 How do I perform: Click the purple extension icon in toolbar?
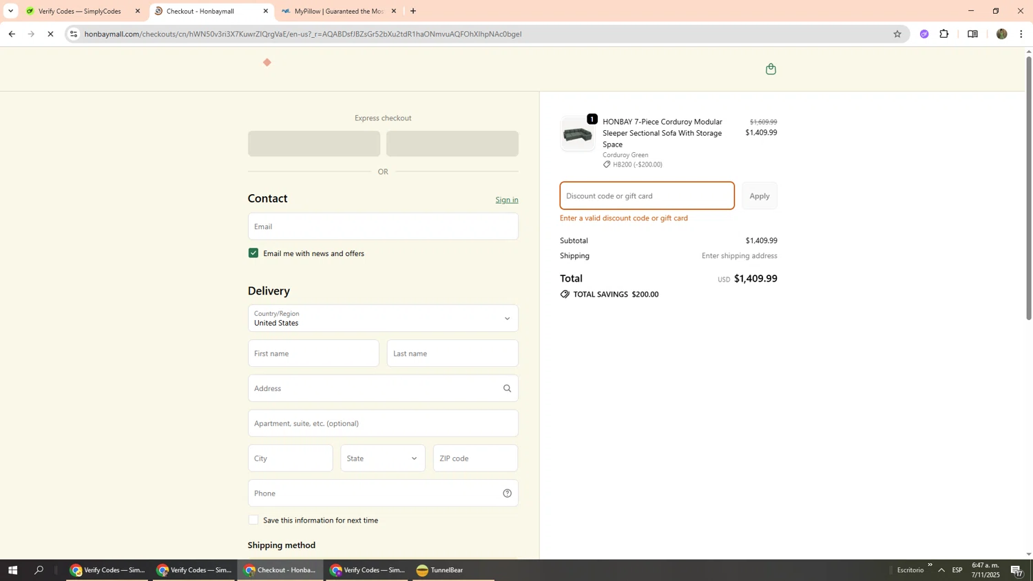924,34
